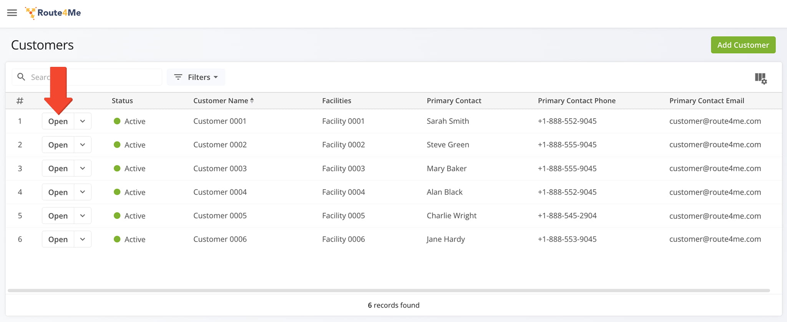Click contact Mary Baker

[x=447, y=168]
